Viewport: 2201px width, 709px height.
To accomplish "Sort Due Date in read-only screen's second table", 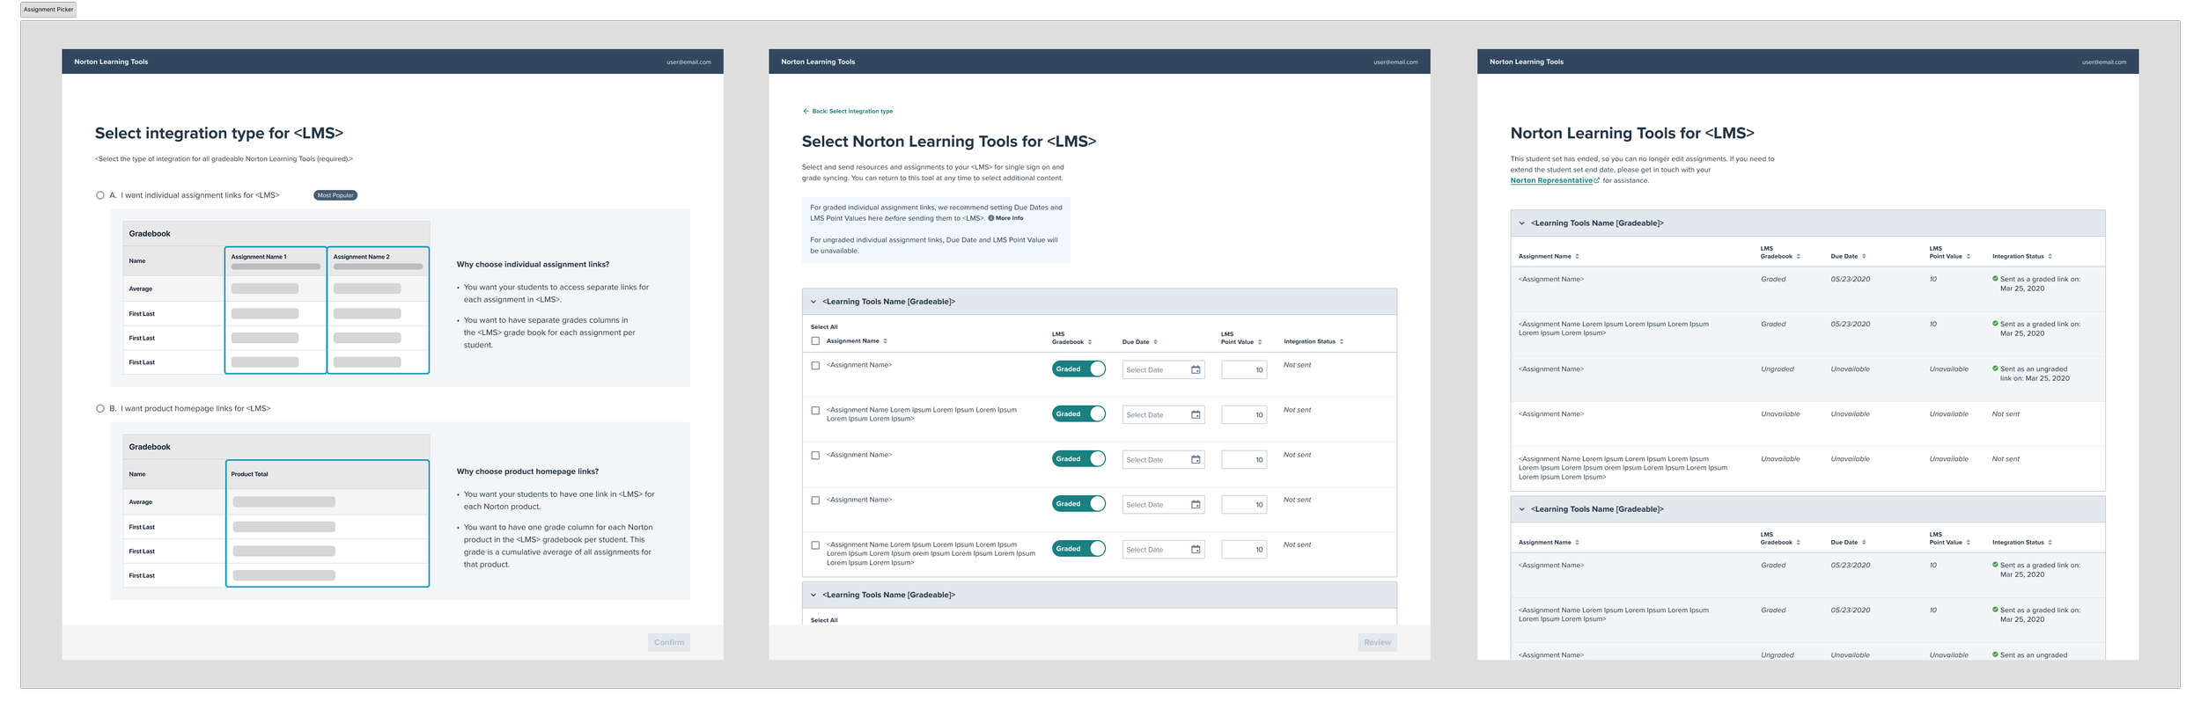I will click(1864, 543).
